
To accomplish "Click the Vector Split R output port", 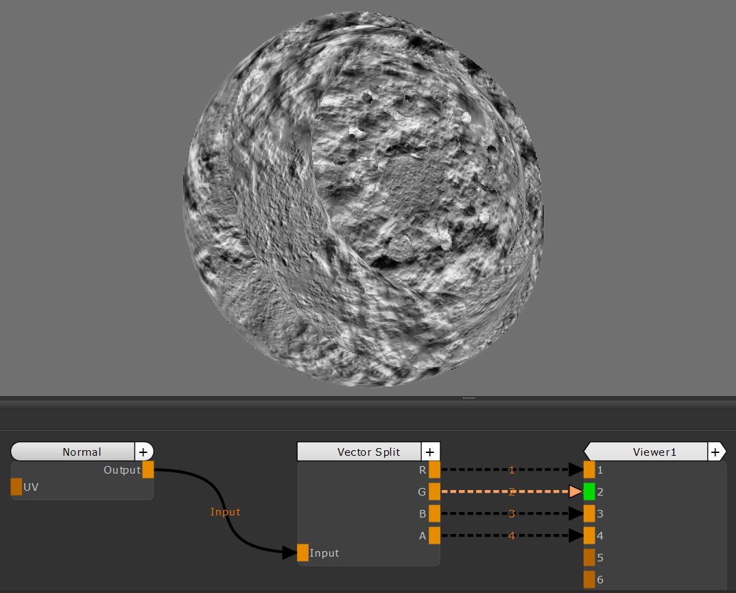I will [434, 470].
